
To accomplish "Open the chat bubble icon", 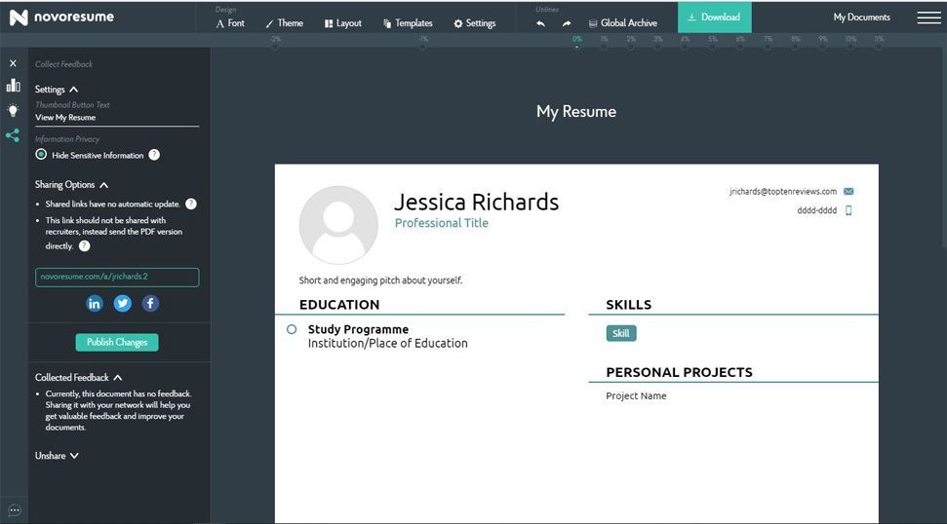I will tap(15, 510).
